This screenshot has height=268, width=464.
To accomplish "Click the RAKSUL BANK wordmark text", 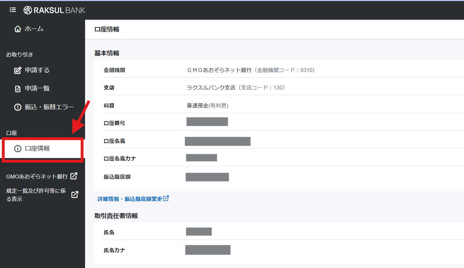I will tap(59, 10).
